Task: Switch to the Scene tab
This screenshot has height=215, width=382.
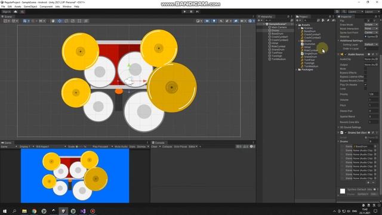Action: [x=7, y=17]
